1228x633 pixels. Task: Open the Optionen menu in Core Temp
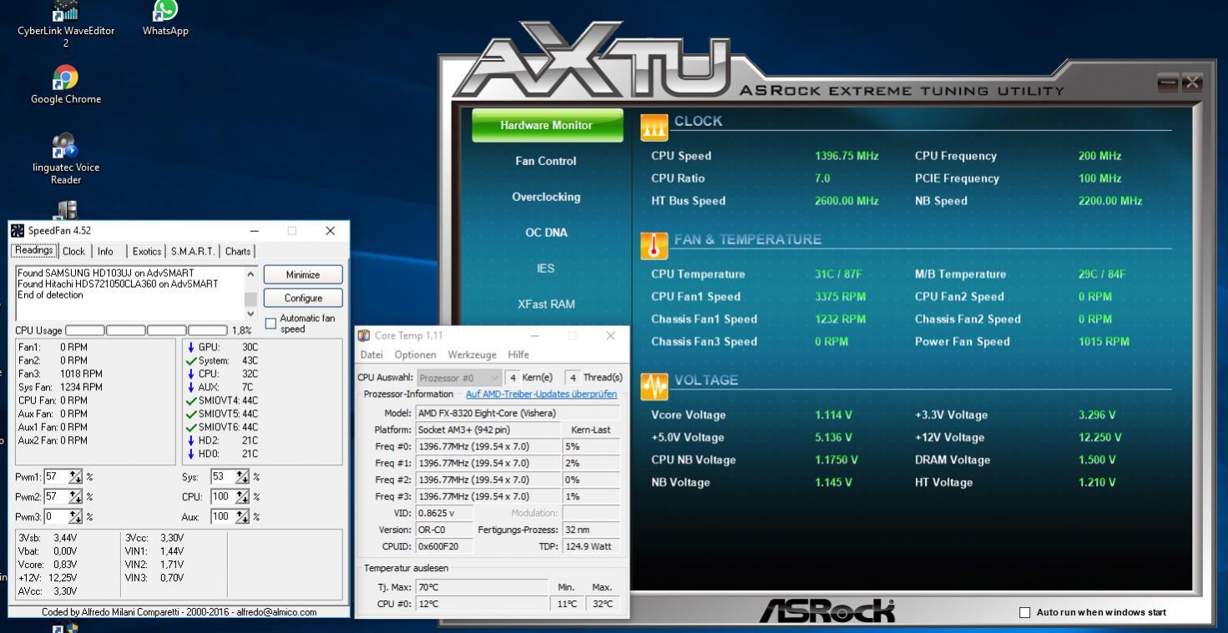(x=415, y=354)
